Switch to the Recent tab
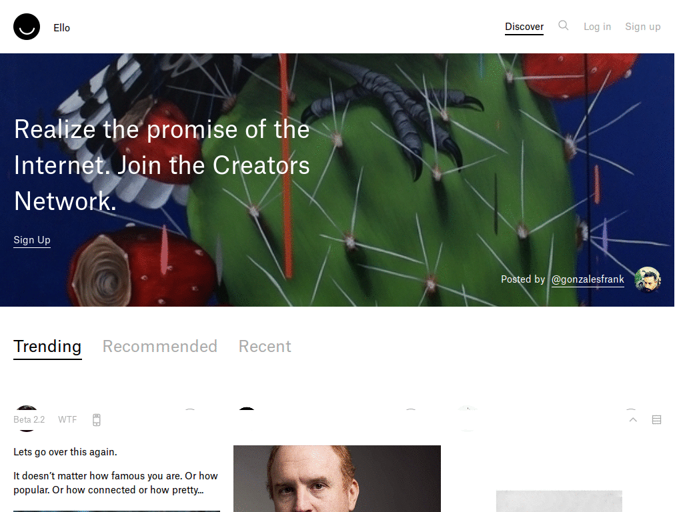 pos(265,347)
